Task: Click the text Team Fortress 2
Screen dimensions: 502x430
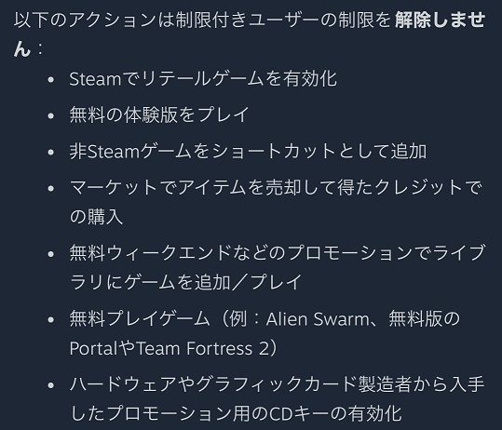Action: (x=204, y=348)
